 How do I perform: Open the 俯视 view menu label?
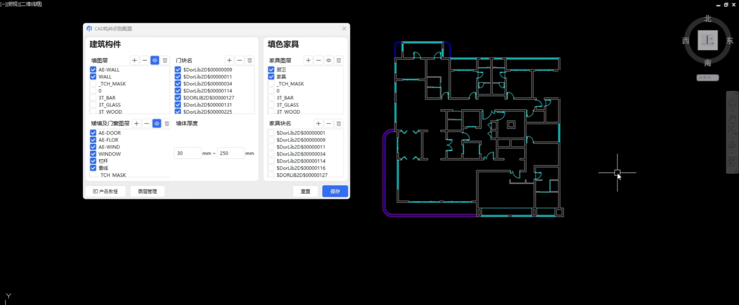tap(13, 4)
